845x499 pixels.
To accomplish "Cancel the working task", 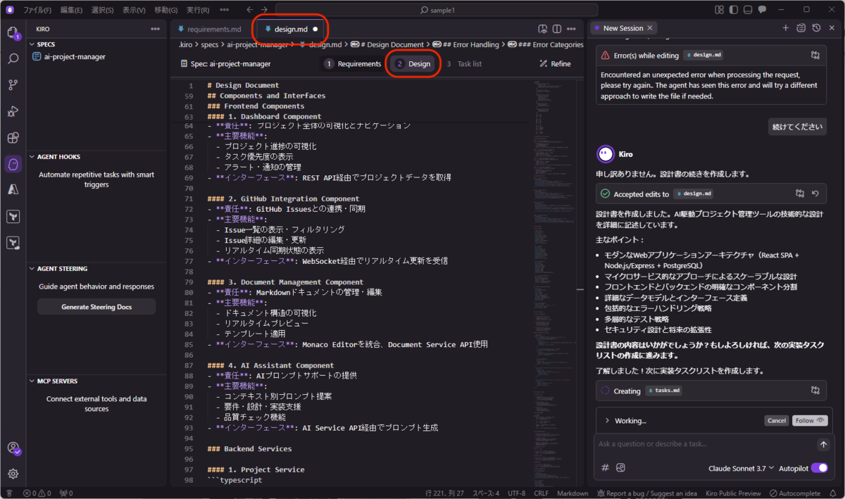I will (776, 421).
